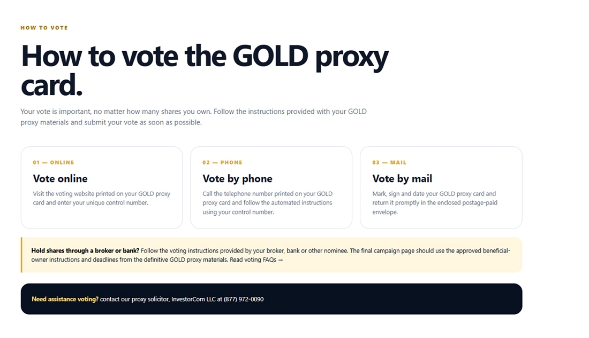Click the bold 'Hold shares through a broker or bank?' text
Screen dimensions: 589x338
pyautogui.click(x=85, y=250)
